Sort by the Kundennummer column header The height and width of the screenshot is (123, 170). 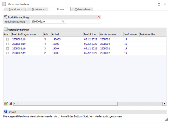coord(111,34)
